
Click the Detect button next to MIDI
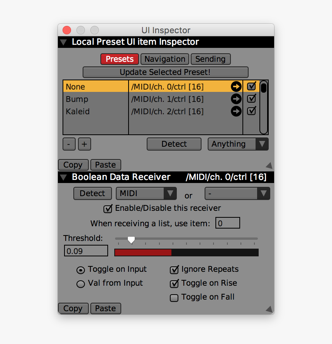point(92,193)
